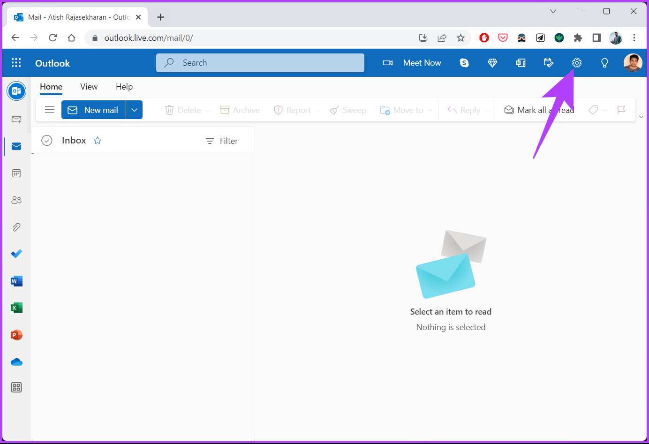Click the Search mailbox field
Viewport: 649px width, 444px height.
pyautogui.click(x=260, y=63)
